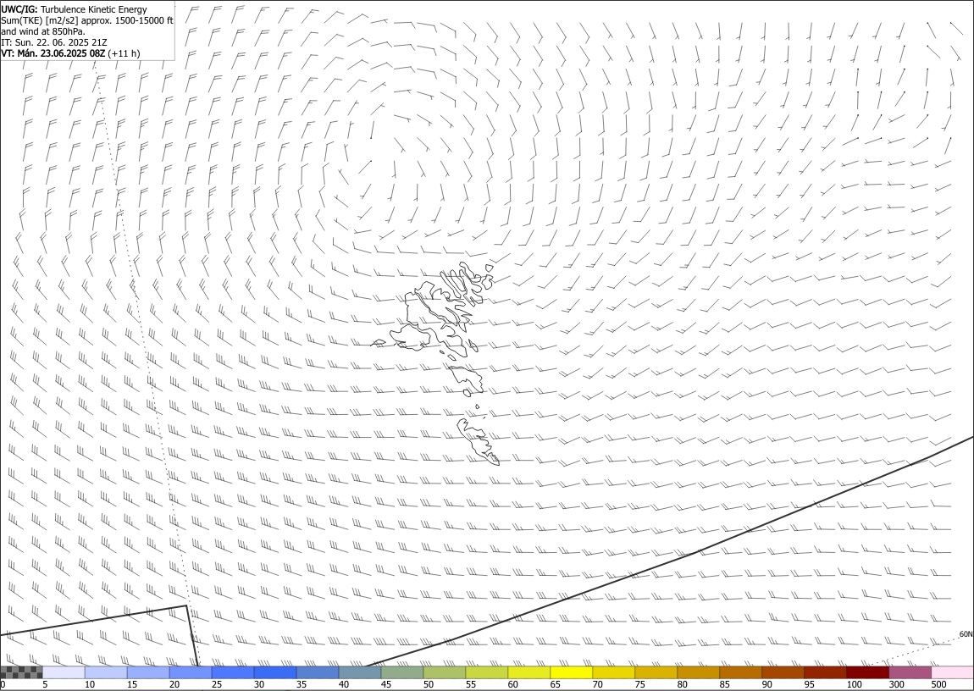Choose the 30–35 blue swatch
Viewport: 974px width, 691px height.
[275, 672]
